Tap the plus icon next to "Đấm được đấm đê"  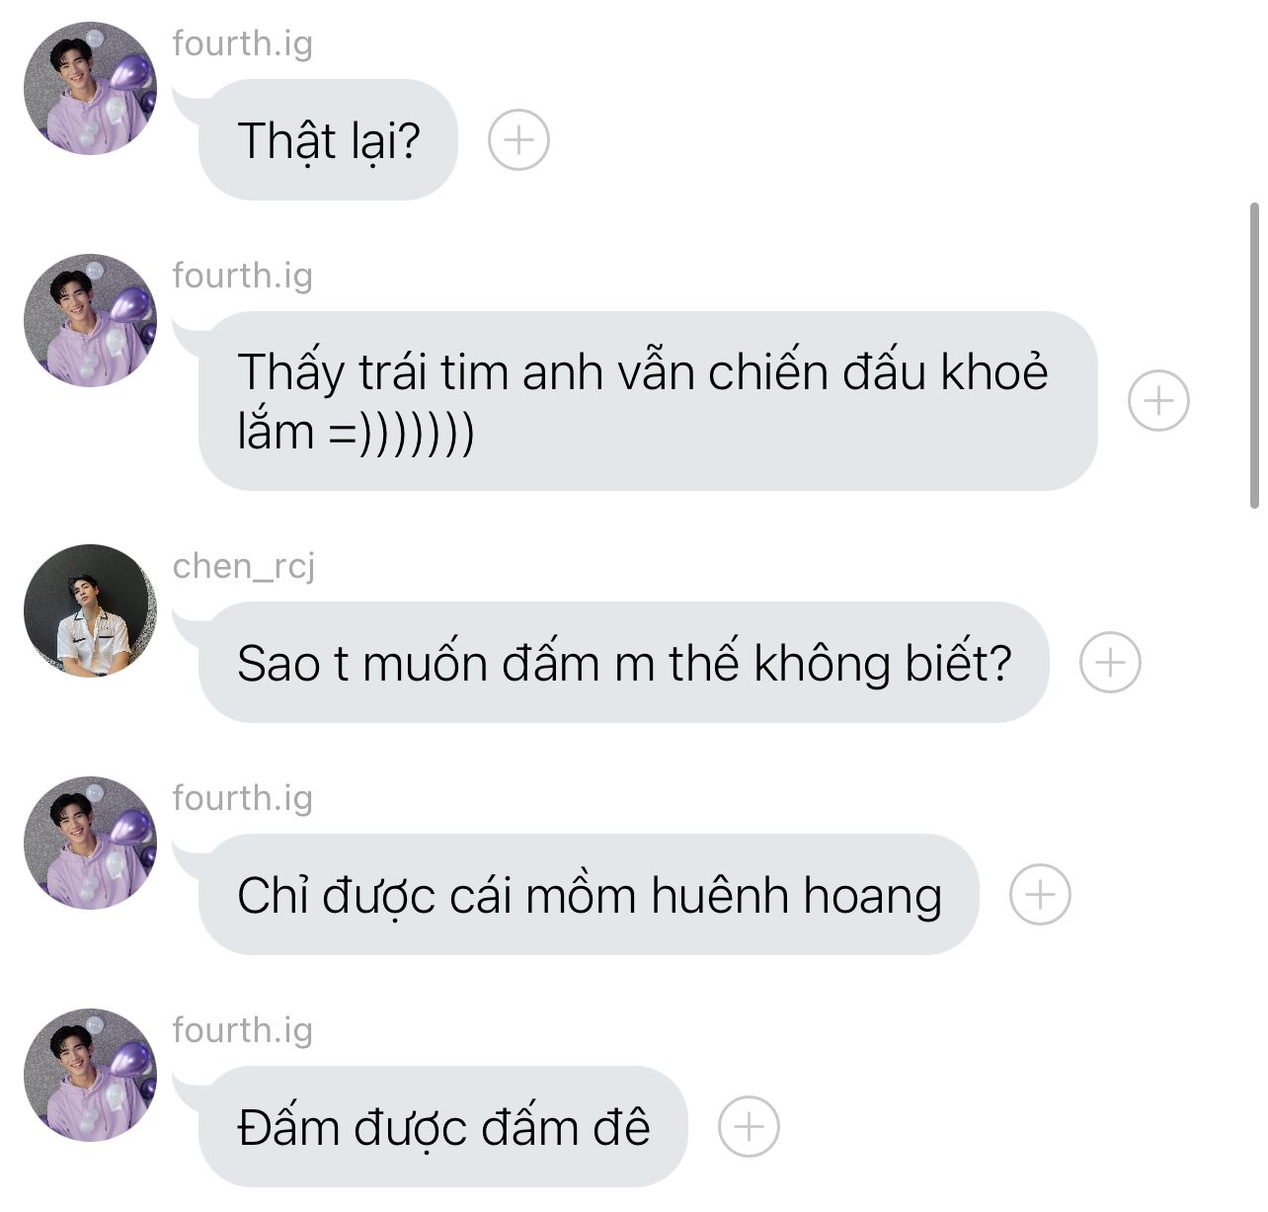749,1127
